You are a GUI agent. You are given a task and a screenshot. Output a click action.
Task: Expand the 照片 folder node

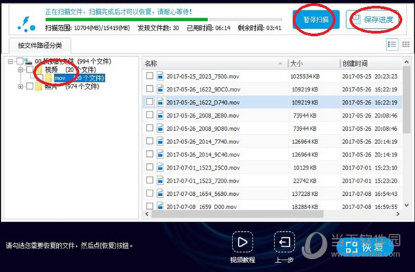pyautogui.click(x=20, y=87)
